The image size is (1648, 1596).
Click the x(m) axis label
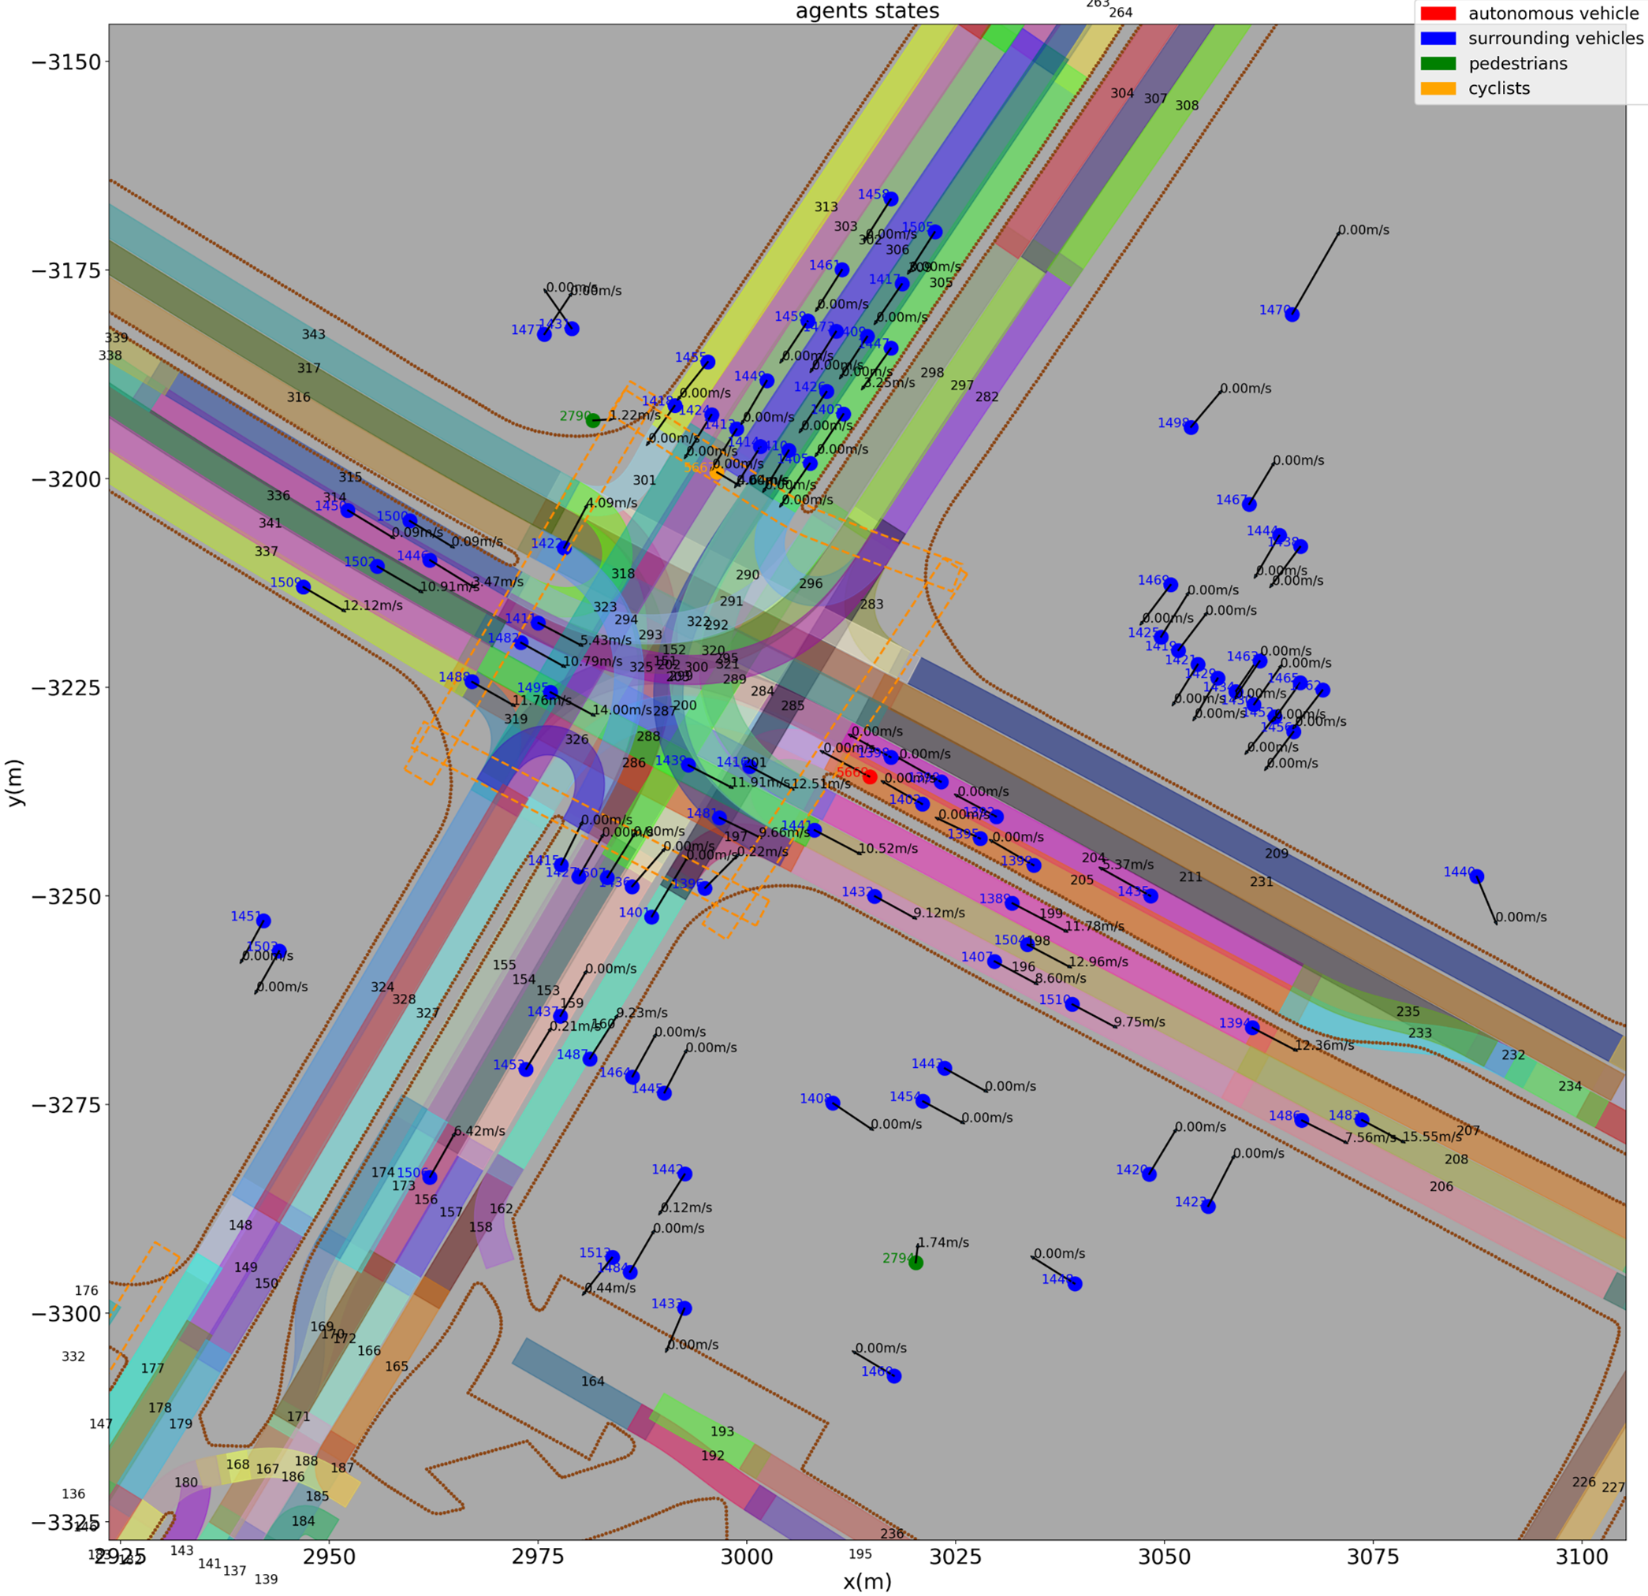pos(867,1581)
